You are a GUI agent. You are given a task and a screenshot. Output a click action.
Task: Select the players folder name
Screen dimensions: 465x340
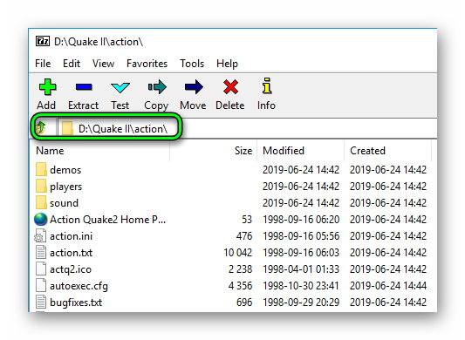point(65,187)
